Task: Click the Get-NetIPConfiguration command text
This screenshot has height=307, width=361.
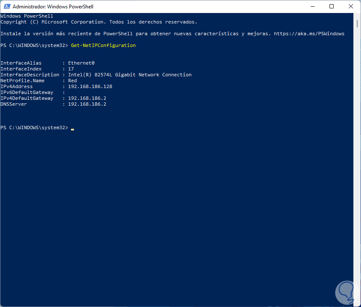Action: point(103,45)
